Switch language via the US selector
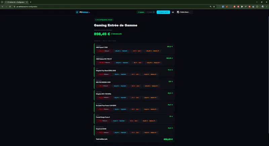 click(x=173, y=12)
